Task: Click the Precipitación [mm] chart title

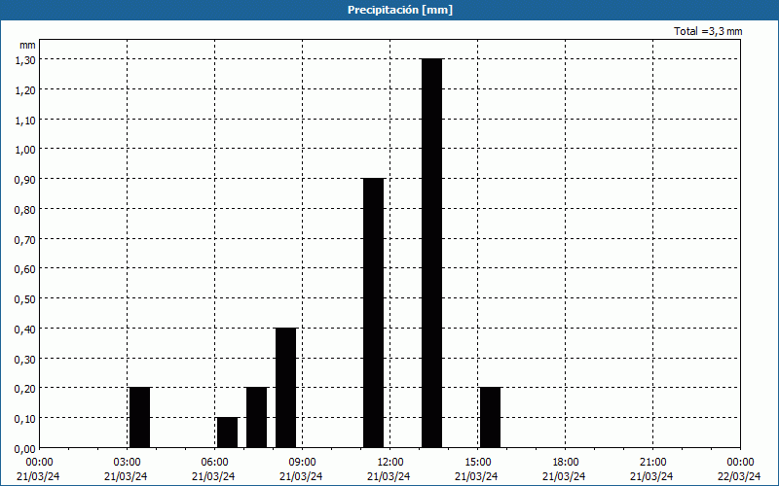Action: point(400,10)
